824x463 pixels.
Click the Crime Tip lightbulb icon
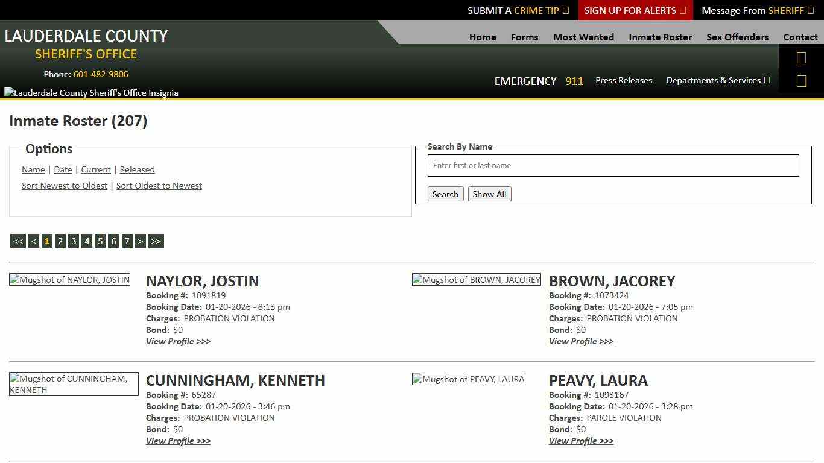[565, 10]
